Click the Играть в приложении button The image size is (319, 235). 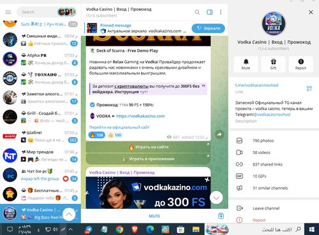pos(148,159)
